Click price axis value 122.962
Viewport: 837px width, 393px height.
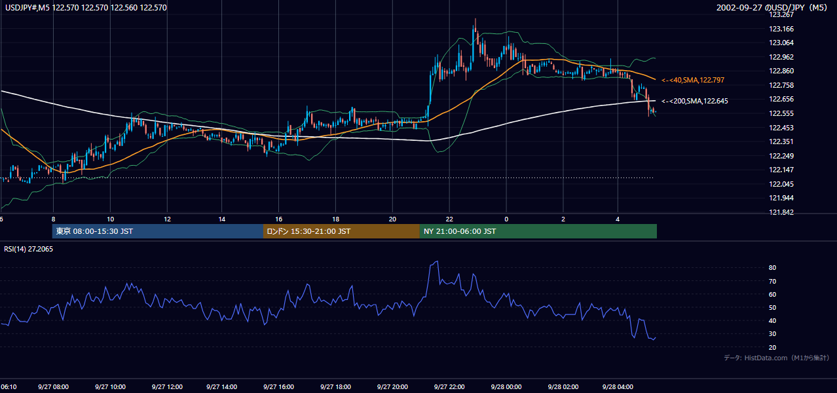[782, 57]
